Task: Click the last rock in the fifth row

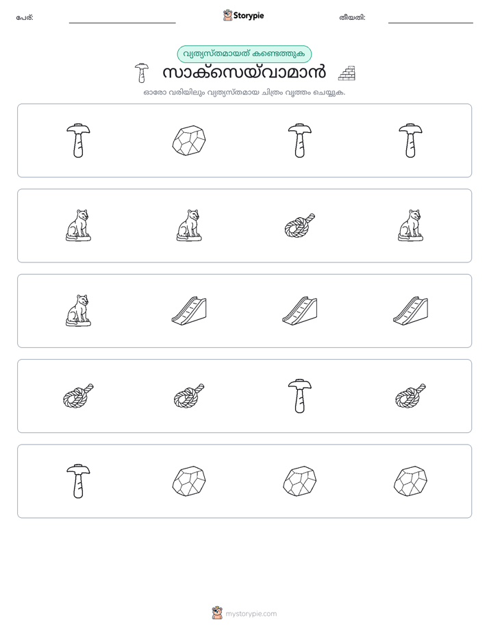Action: [410, 481]
